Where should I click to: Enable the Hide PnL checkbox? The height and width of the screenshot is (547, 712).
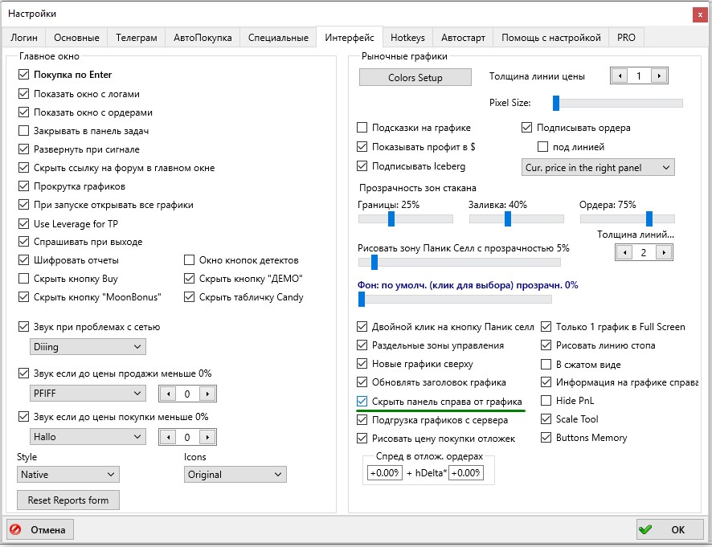coord(546,401)
